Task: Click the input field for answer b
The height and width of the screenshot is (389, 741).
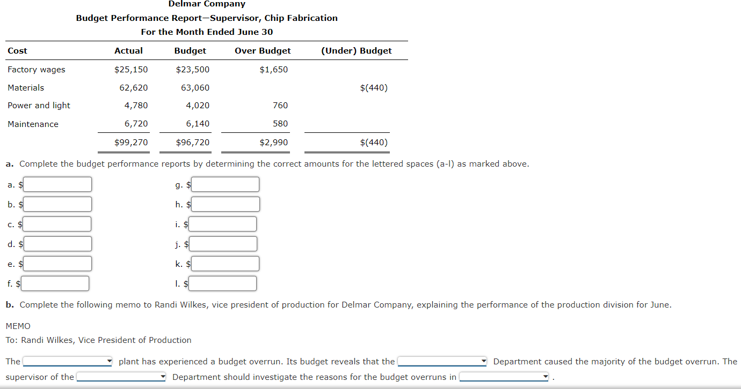Action: [x=57, y=204]
